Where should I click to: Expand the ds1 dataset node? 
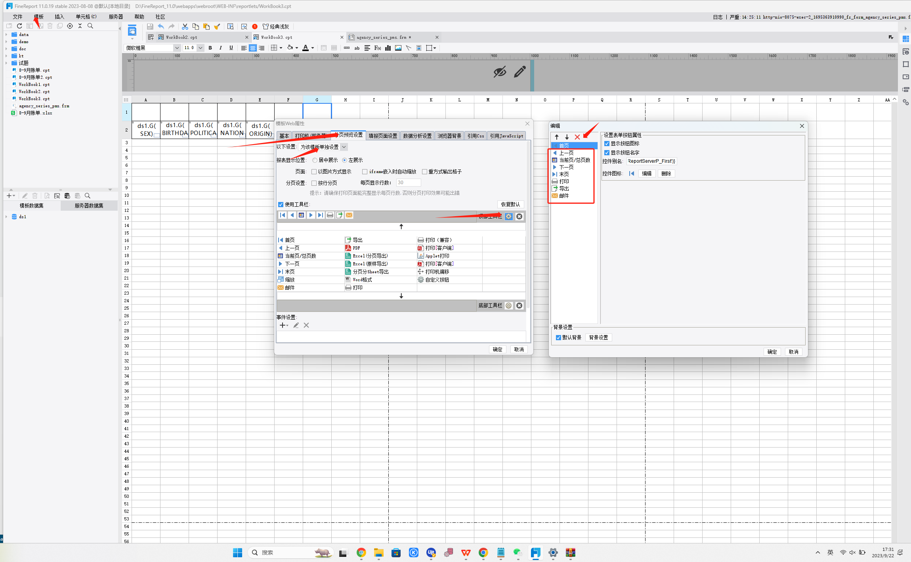[6, 217]
